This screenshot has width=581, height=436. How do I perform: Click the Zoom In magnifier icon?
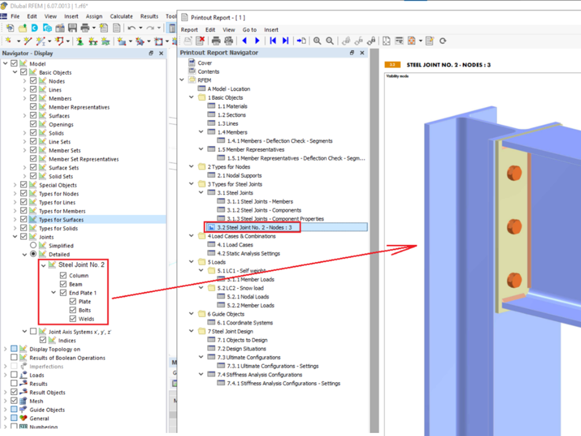[x=317, y=41]
